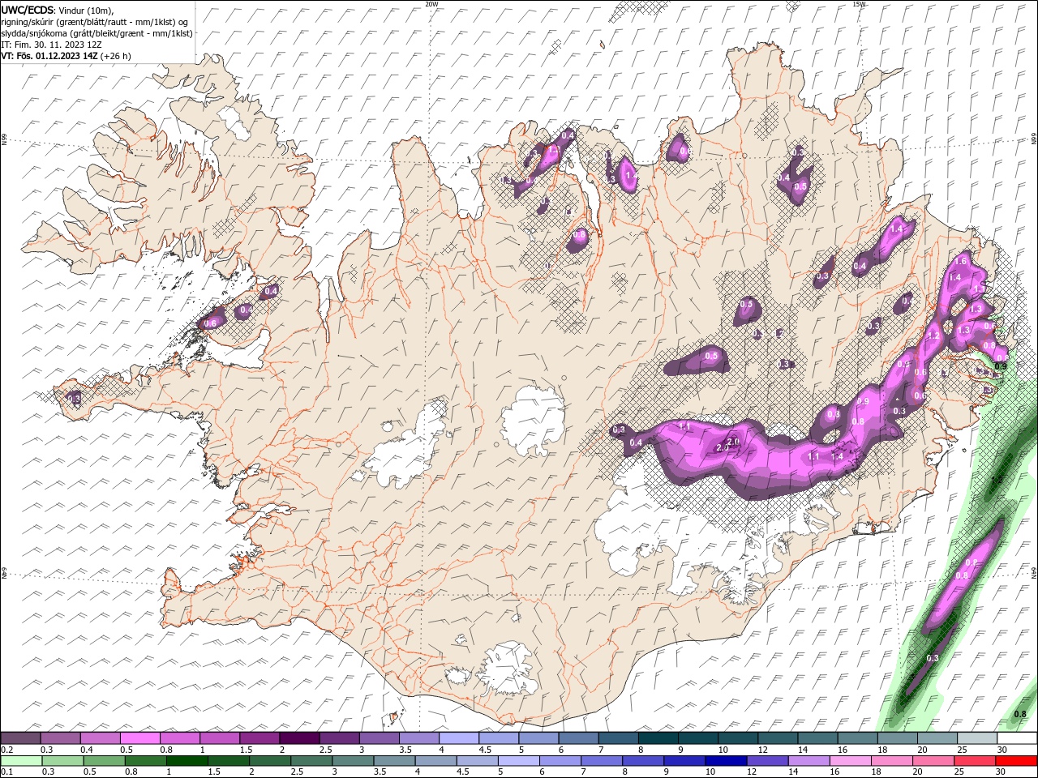Select the 'rigning/skúrir' legend description line
The image size is (1038, 778).
(x=94, y=22)
